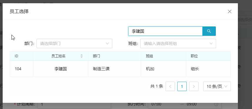The image size is (252, 109).
Task: Click the 共 1 条 total count text
Action: 157,86
